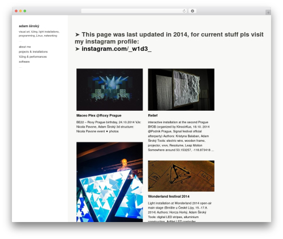Open the site title adam široký
The width and height of the screenshot is (283, 239).
click(x=29, y=26)
